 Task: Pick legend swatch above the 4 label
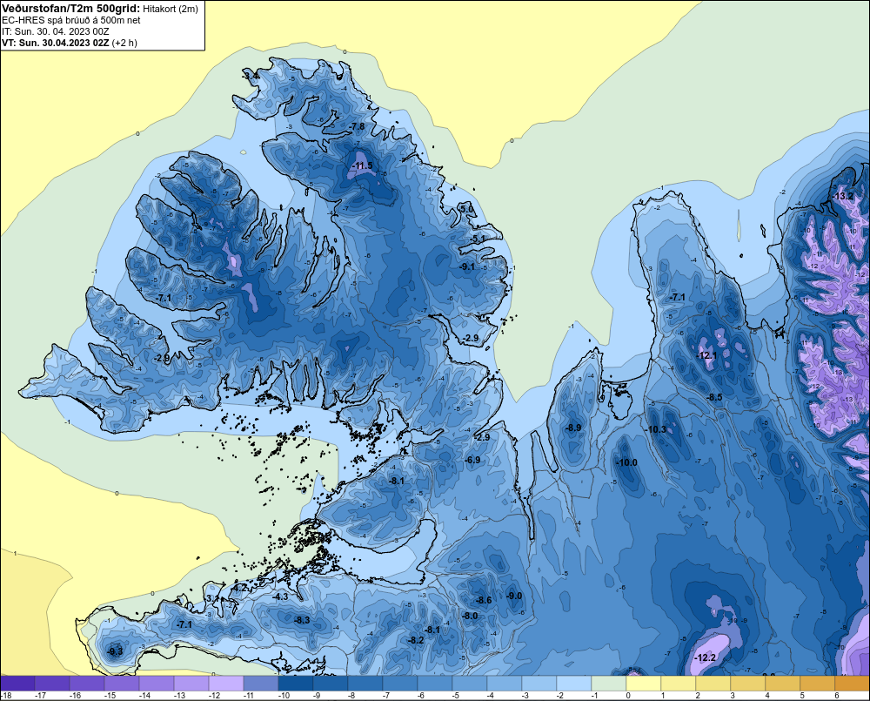coord(783,684)
